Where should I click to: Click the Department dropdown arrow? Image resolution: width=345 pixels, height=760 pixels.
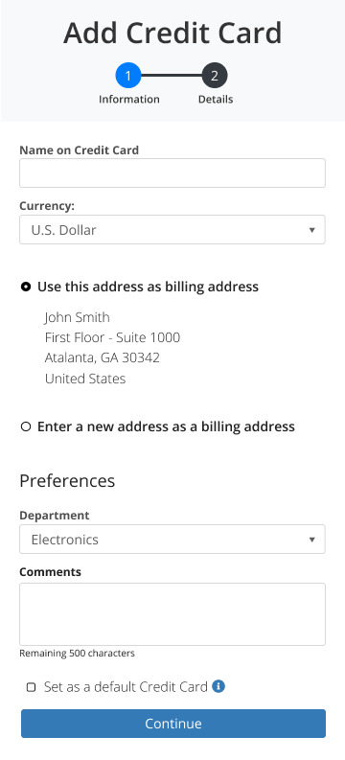(x=312, y=539)
